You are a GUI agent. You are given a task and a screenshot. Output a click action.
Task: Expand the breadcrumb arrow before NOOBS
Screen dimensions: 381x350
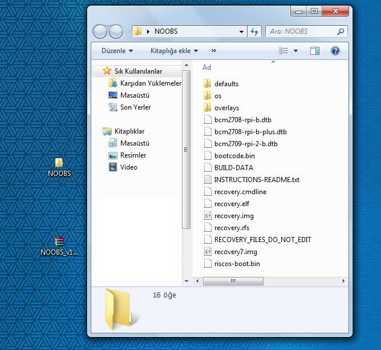tap(148, 31)
